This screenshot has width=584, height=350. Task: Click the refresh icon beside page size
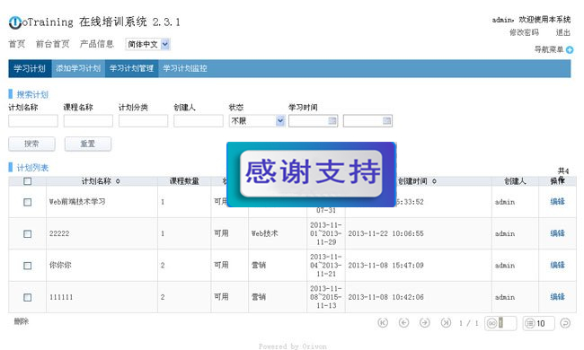[x=565, y=323]
